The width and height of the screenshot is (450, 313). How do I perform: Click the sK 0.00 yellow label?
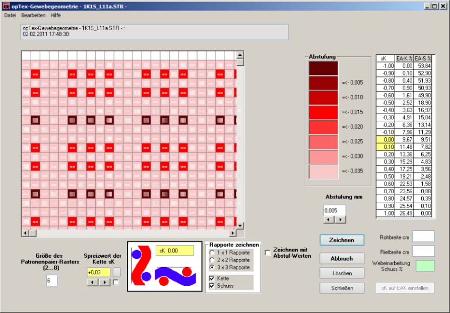tap(175, 251)
